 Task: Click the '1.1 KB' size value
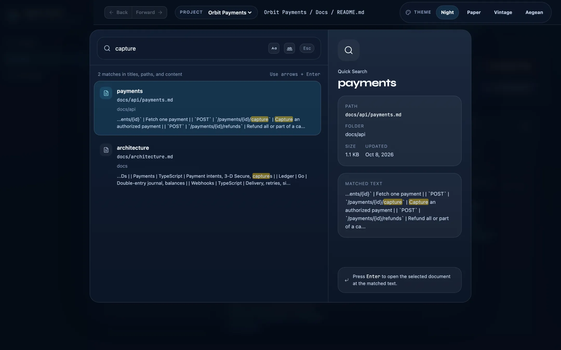click(352, 155)
